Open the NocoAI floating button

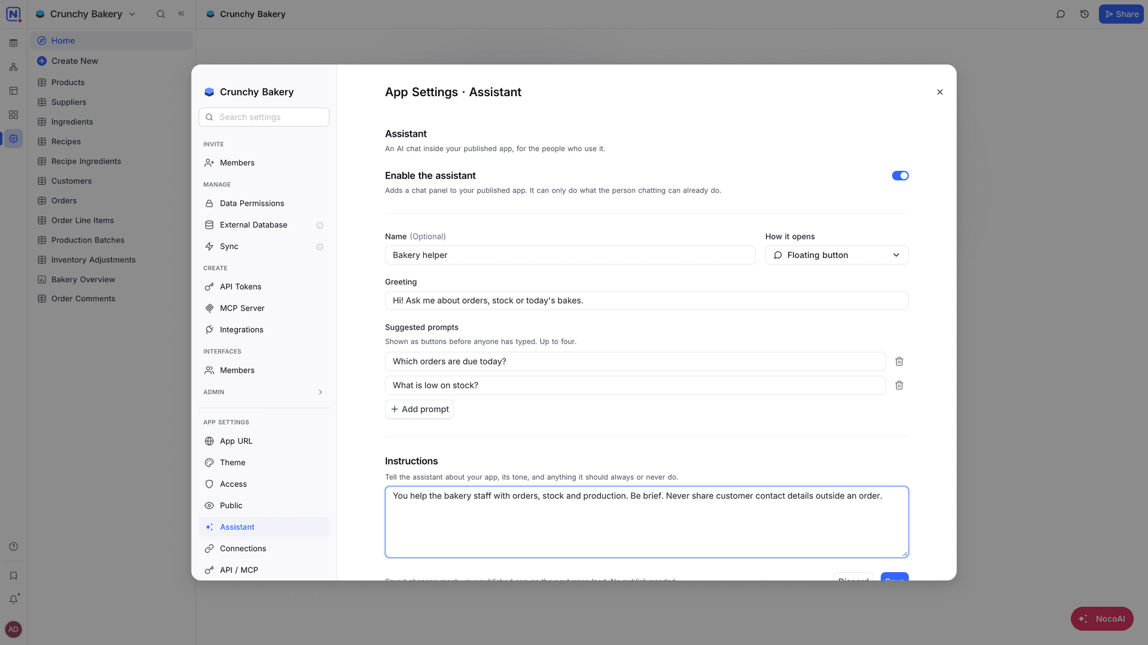coord(1102,619)
